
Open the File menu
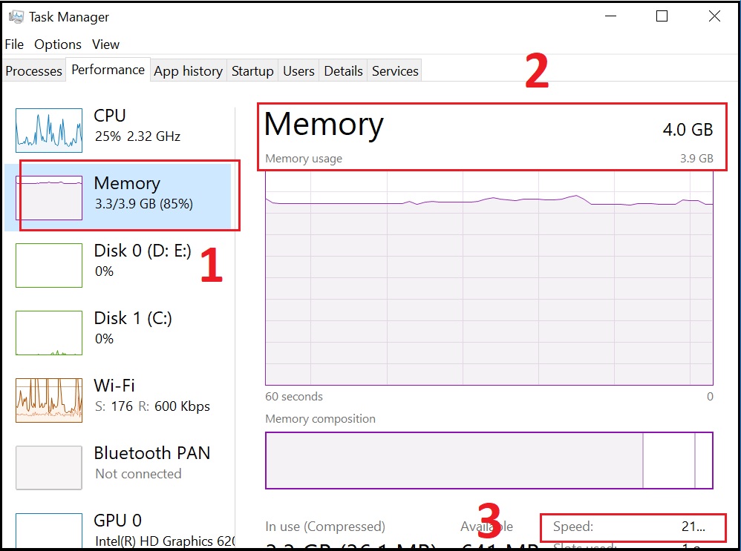point(14,44)
